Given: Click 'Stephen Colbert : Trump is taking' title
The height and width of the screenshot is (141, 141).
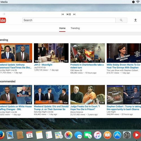Looking at the screenshot, I should tap(124, 108).
